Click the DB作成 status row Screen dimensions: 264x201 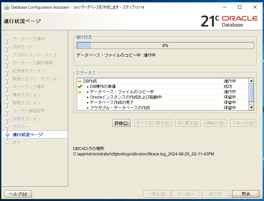click(x=163, y=81)
